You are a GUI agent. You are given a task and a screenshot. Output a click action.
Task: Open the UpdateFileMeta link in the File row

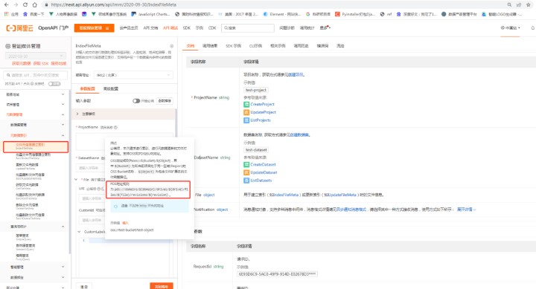(x=343, y=195)
